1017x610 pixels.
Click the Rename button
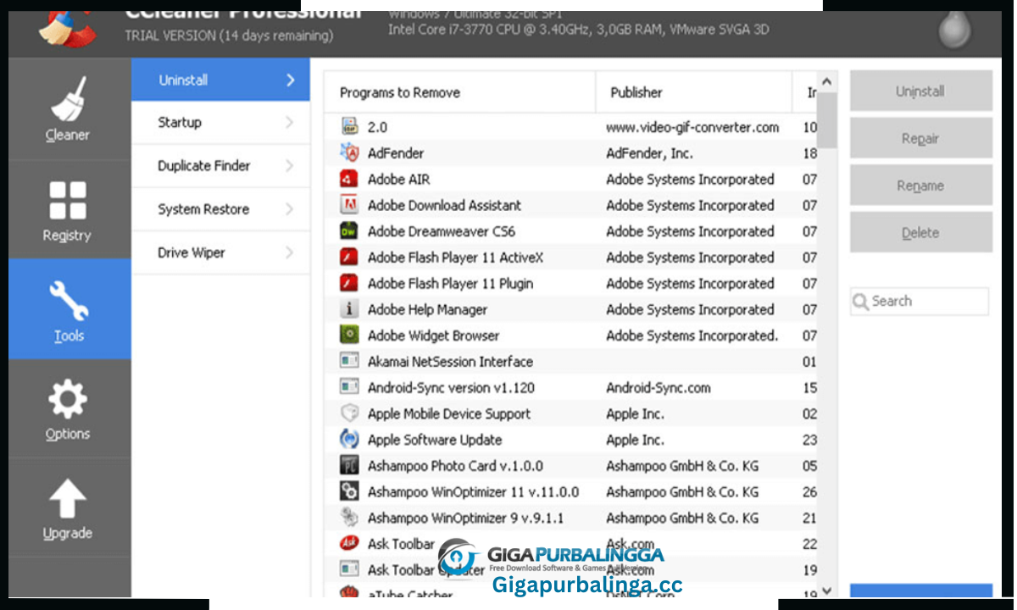click(920, 186)
